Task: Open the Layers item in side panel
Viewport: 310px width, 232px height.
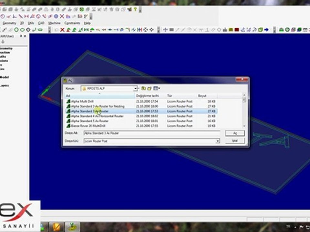Action: [4, 86]
